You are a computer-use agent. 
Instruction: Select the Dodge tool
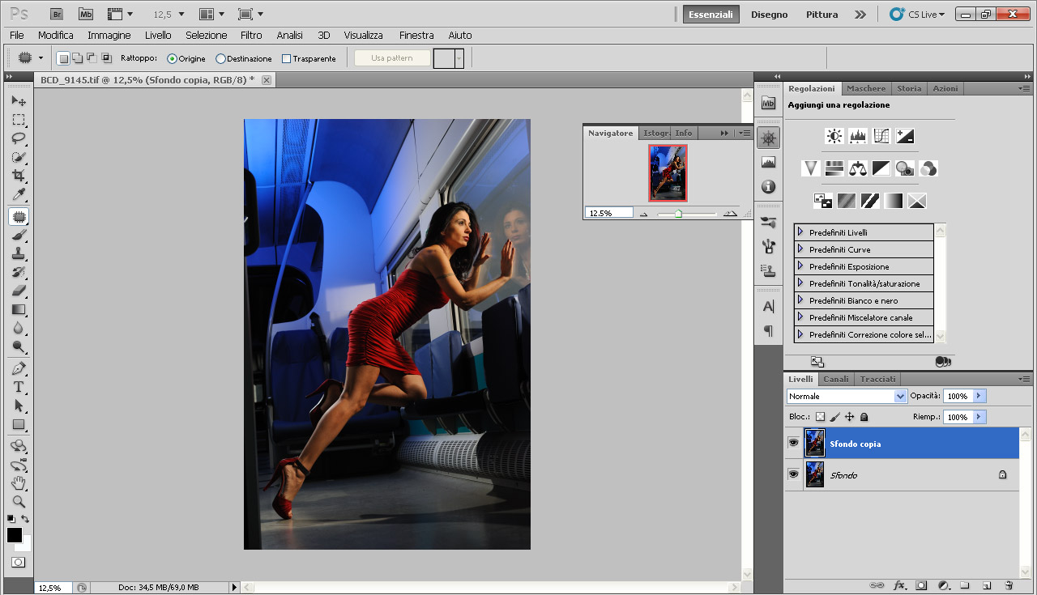19,346
